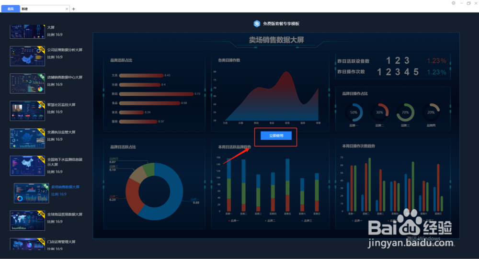Click the 昨日操作次数 label
The image size is (479, 259).
(x=351, y=72)
